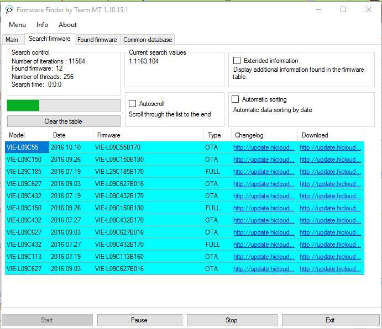Image resolution: width=382 pixels, height=329 pixels.
Task: Click the Number of threads: 256 text
Action: [x=43, y=77]
